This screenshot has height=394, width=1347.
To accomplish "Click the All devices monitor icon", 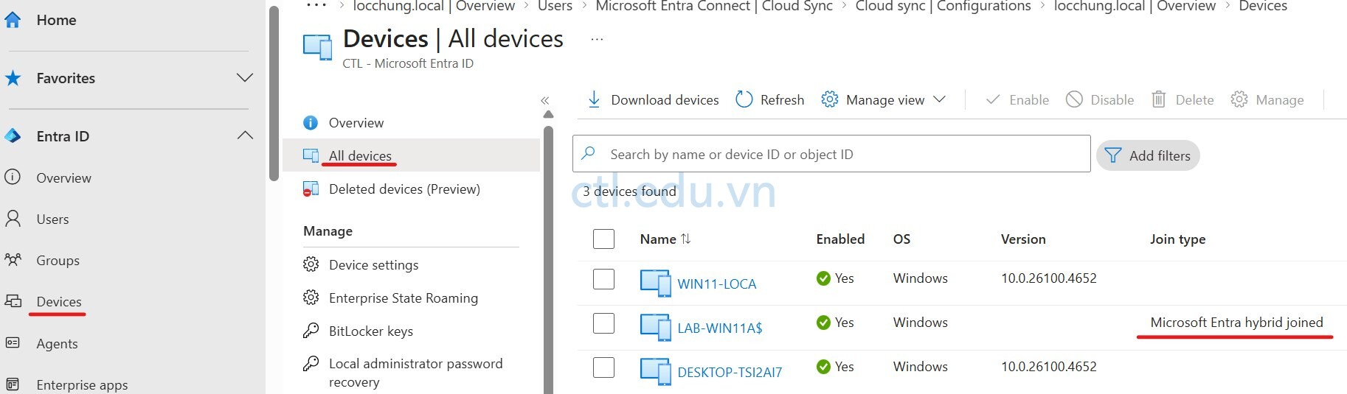I will click(311, 155).
